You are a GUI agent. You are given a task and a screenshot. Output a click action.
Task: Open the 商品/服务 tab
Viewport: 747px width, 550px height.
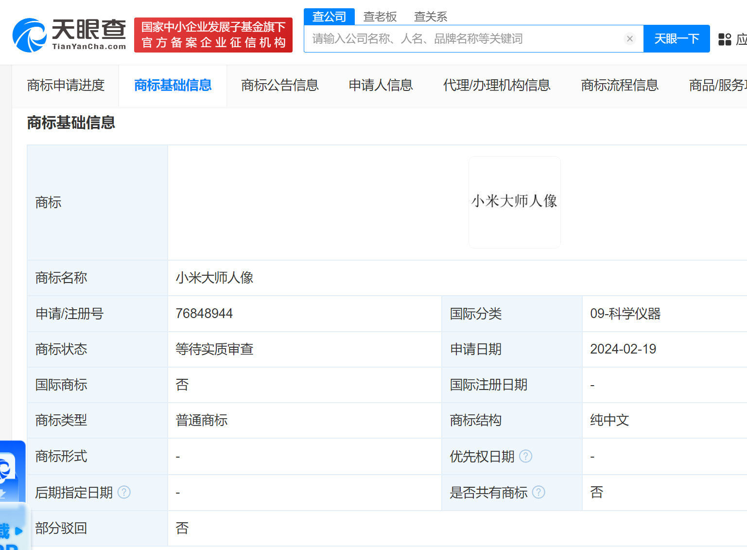tap(718, 86)
